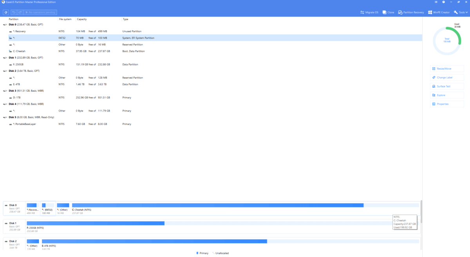Select the 16 MB Other block in Disk 0 map
The image size is (470, 257).
[x=63, y=208]
